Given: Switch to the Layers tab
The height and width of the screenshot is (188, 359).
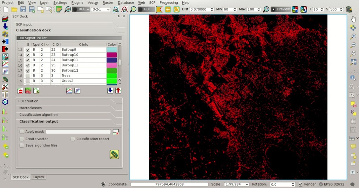Looking at the screenshot, I should tap(39, 177).
